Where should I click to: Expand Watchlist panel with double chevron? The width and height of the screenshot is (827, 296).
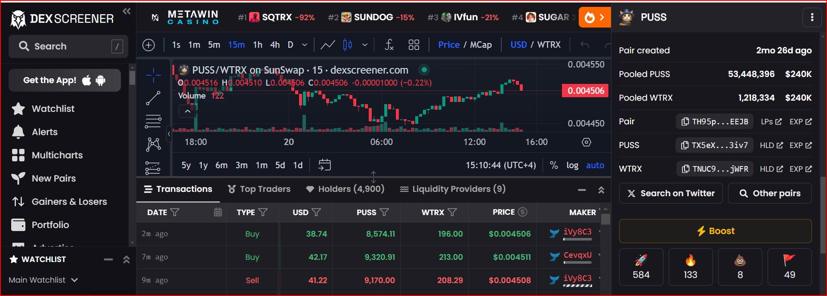pyautogui.click(x=127, y=259)
